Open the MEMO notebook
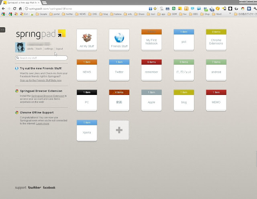This screenshot has width=257, height=199. point(216,101)
